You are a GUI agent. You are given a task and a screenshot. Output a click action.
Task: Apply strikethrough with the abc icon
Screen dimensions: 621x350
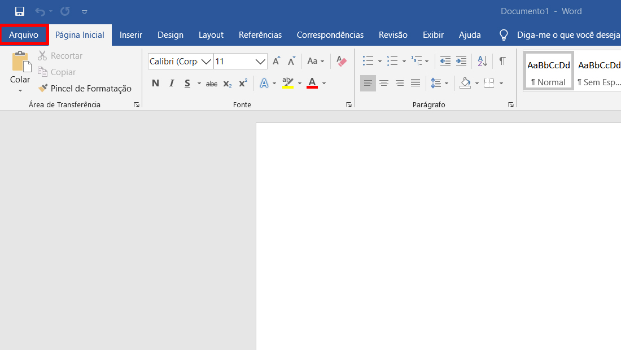(x=212, y=84)
